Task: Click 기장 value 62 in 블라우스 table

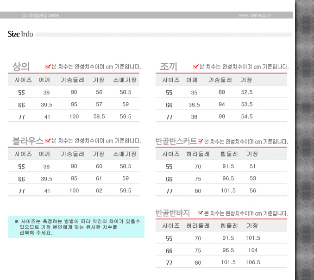Action: pyautogui.click(x=99, y=191)
